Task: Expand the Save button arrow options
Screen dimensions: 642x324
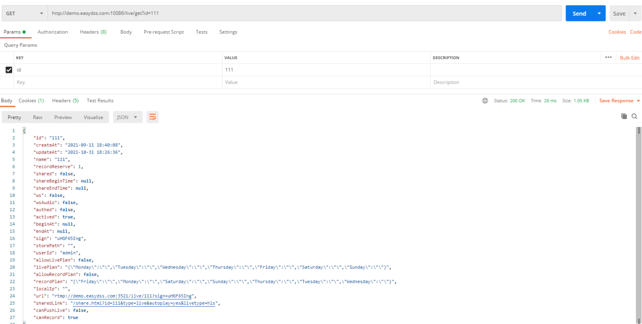Action: click(635, 13)
